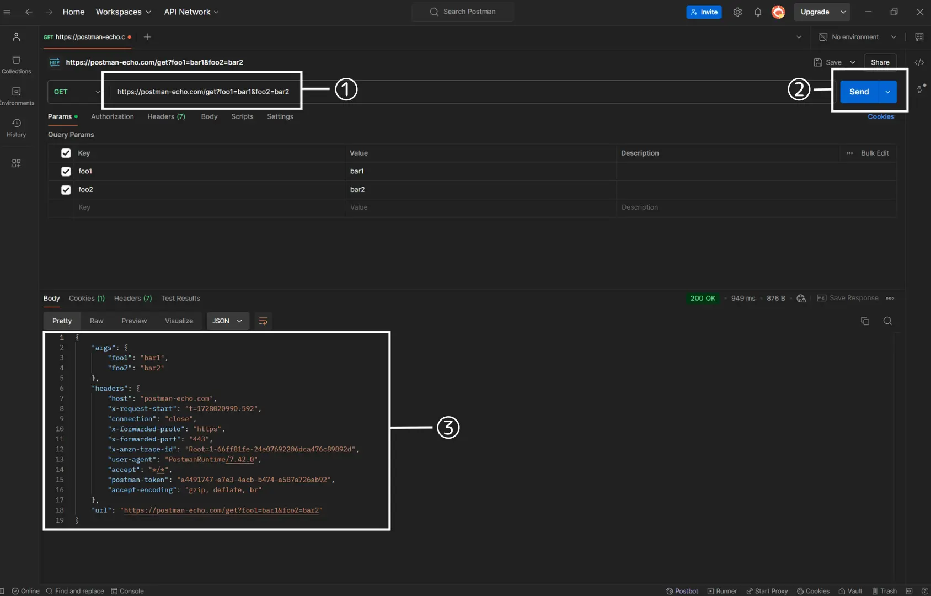931x596 pixels.
Task: Open the History sidebar panel
Action: 16,128
